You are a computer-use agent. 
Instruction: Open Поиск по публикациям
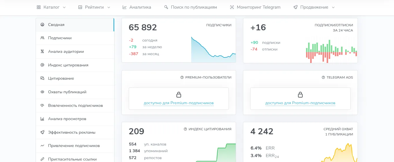click(190, 7)
